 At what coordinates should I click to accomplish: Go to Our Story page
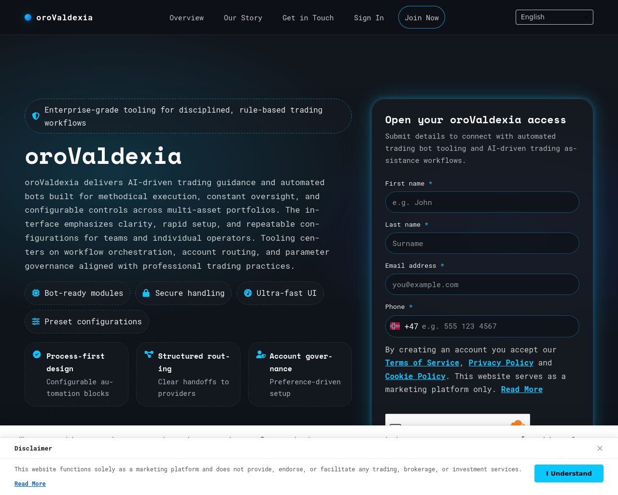[x=243, y=18]
